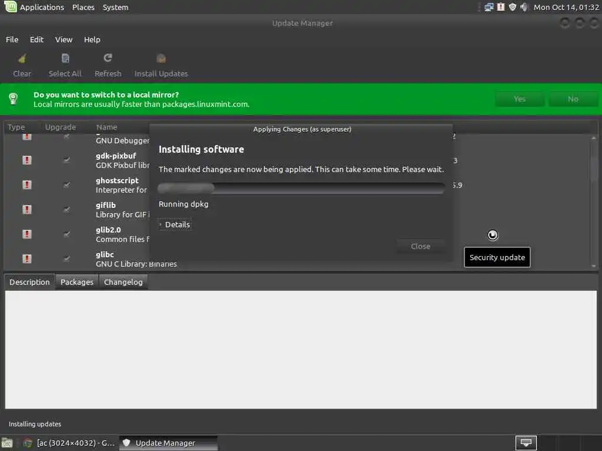Click the Select All toolbar icon
This screenshot has width=602, height=451.
(x=65, y=58)
